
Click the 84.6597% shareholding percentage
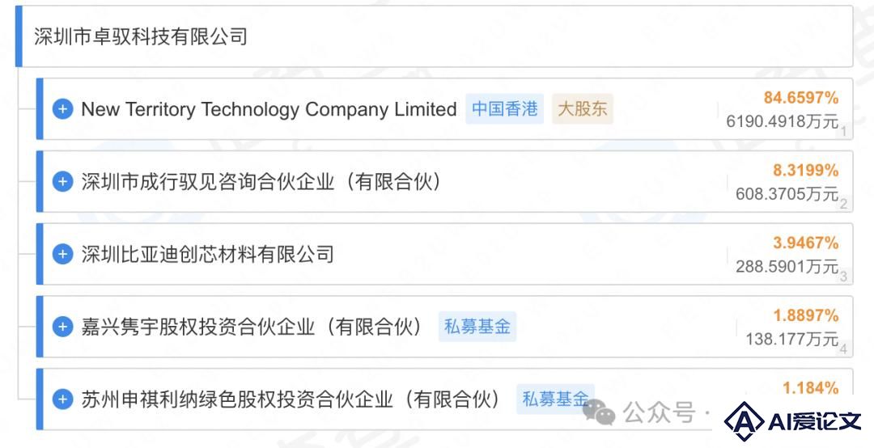[x=801, y=98]
